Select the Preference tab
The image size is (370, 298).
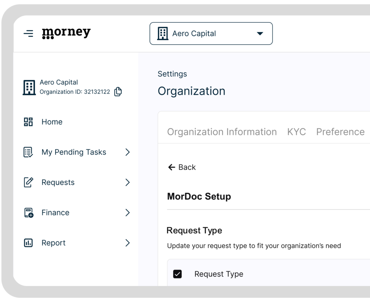click(x=340, y=132)
